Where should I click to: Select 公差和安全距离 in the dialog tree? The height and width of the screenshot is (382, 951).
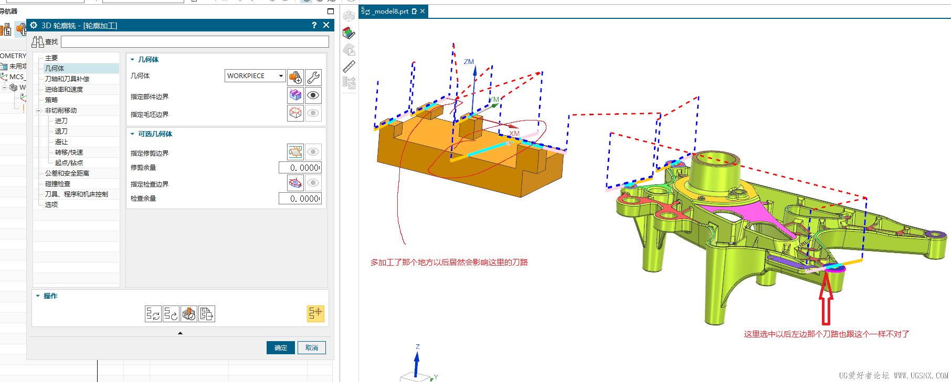[x=67, y=173]
